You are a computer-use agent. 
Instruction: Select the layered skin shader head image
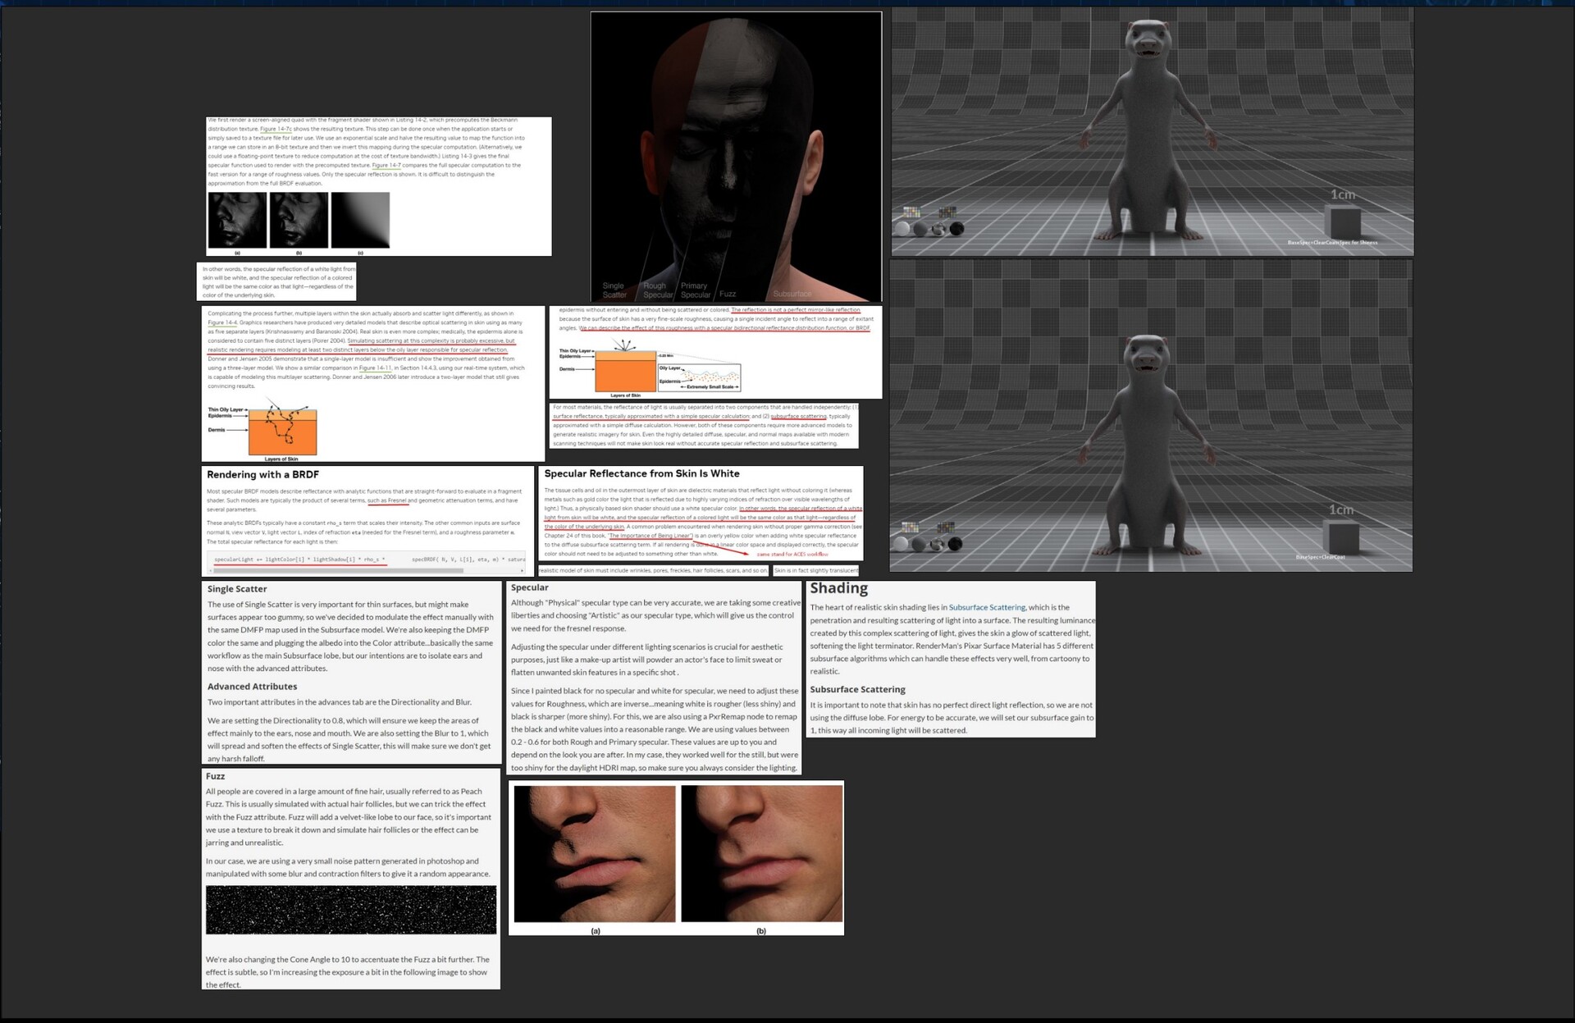point(736,156)
